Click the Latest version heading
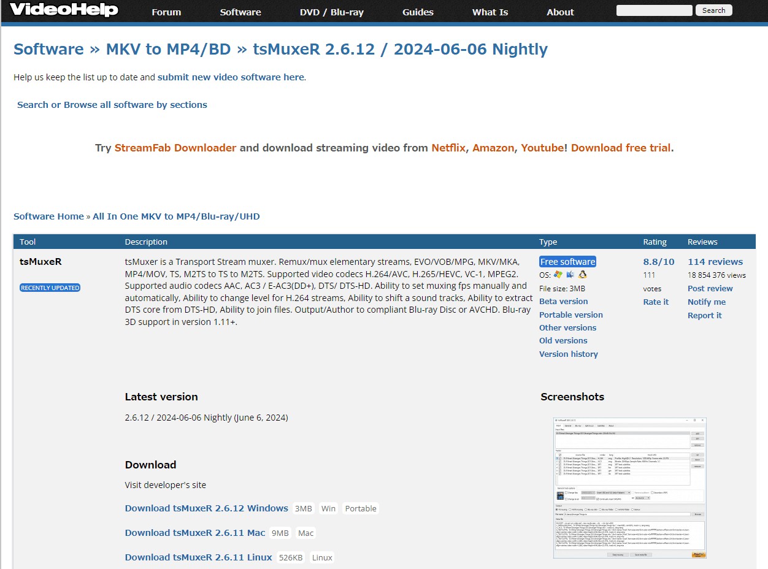This screenshot has width=768, height=569. [161, 397]
